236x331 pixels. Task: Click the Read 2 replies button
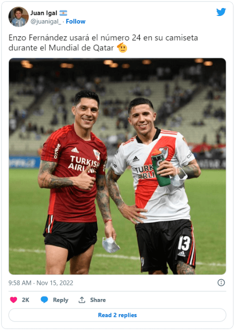point(117,315)
